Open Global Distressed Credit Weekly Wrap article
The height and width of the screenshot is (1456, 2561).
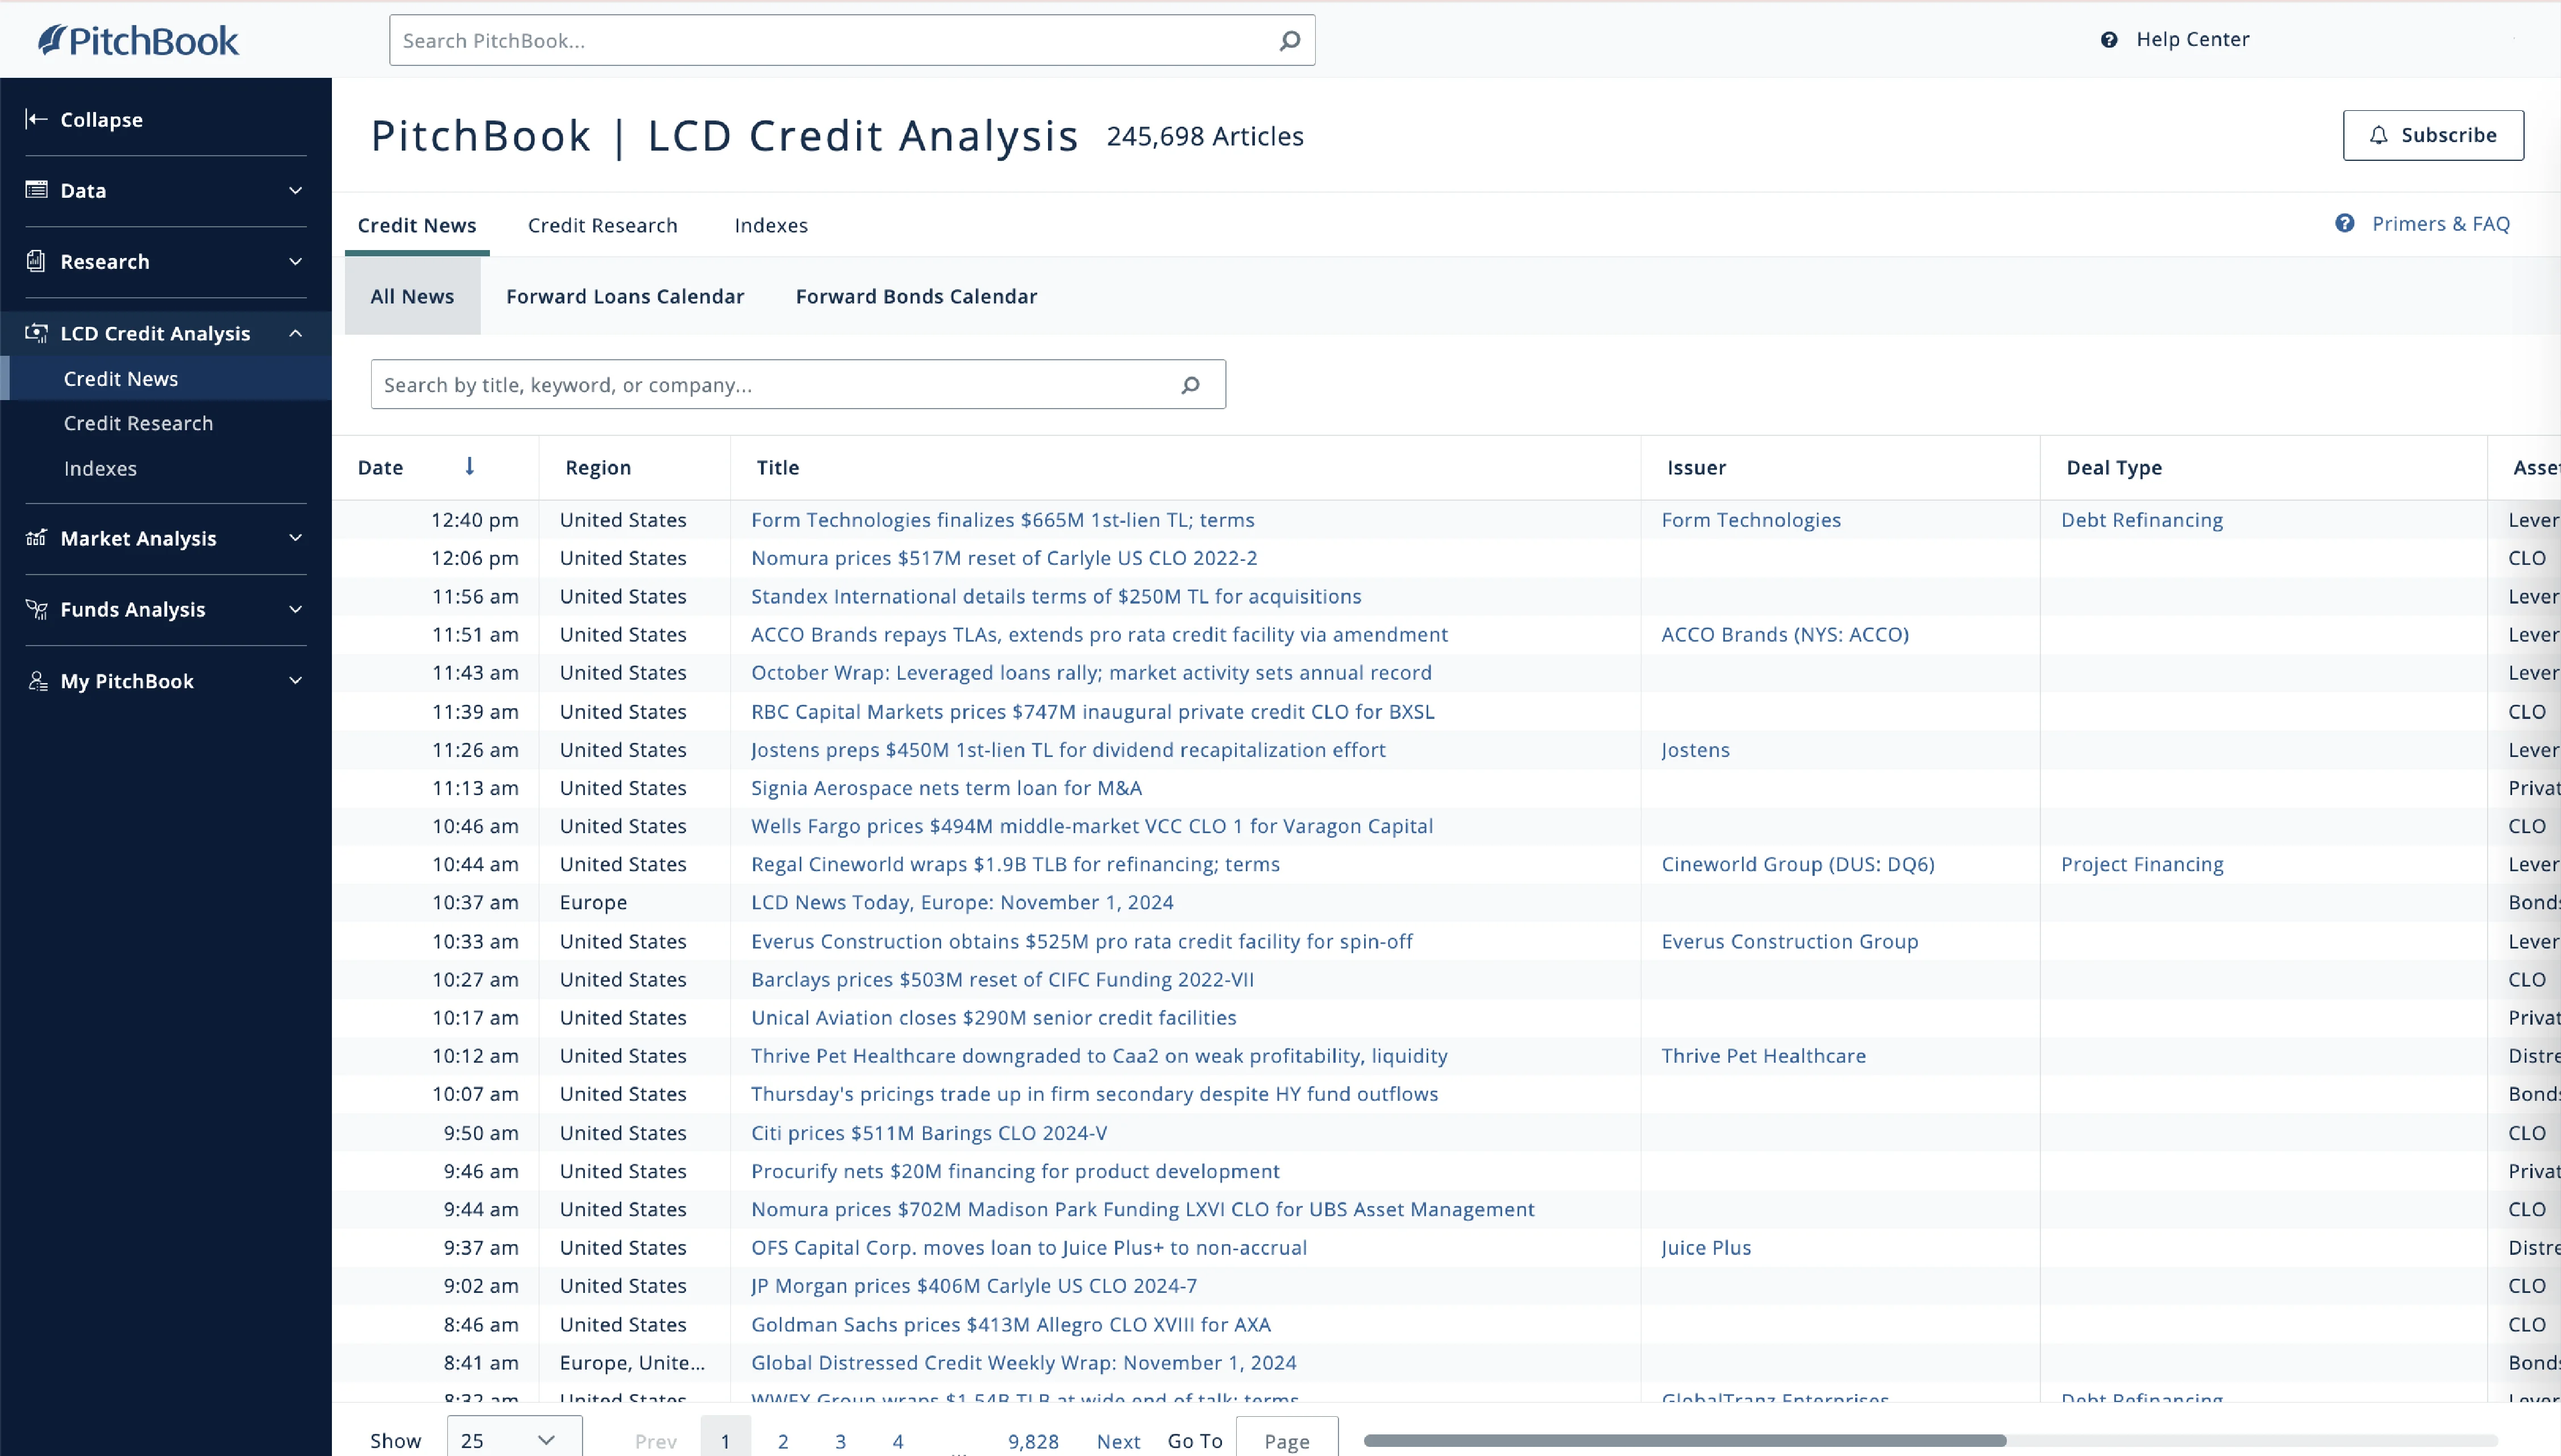click(1024, 1363)
